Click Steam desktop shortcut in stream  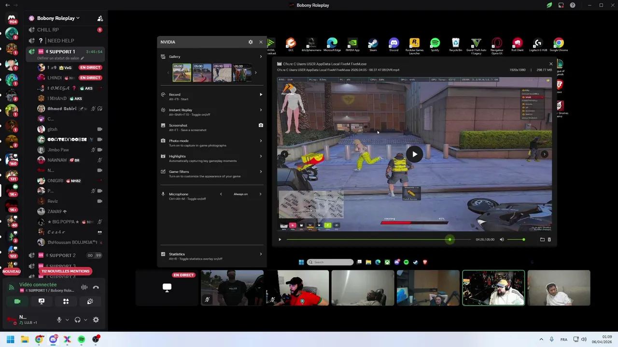[373, 45]
